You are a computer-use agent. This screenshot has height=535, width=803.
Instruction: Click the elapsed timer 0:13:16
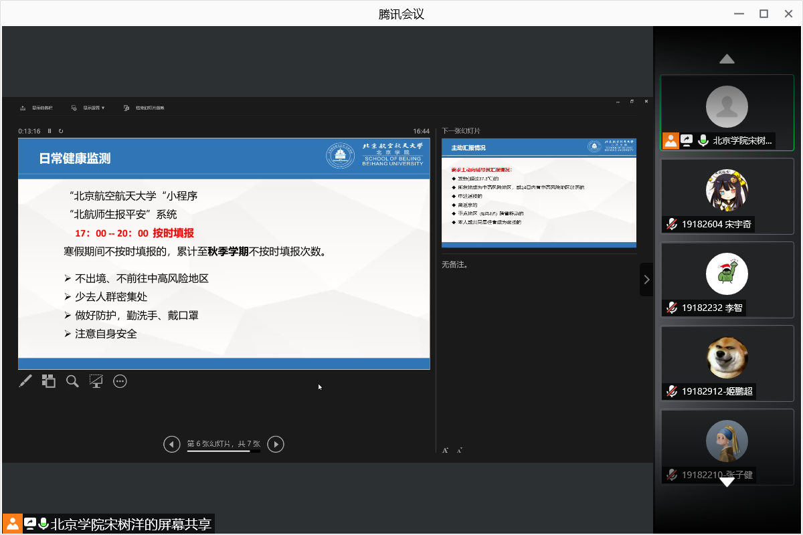coord(29,131)
